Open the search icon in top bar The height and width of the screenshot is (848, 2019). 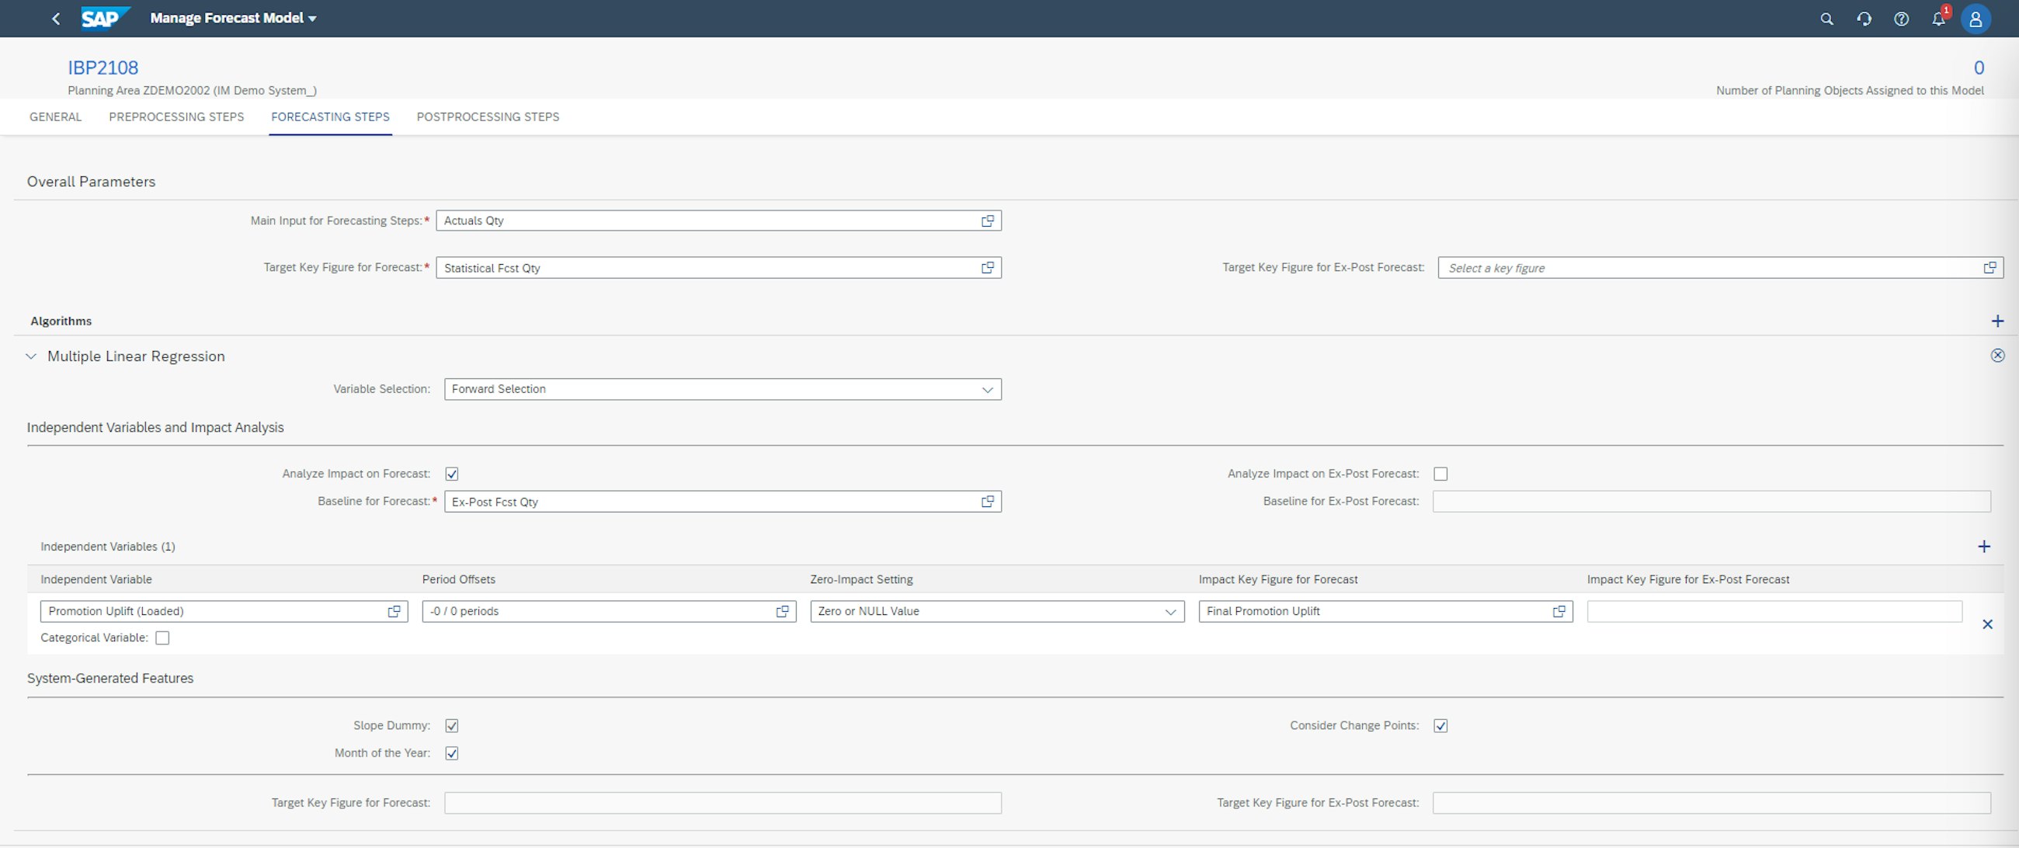tap(1826, 19)
